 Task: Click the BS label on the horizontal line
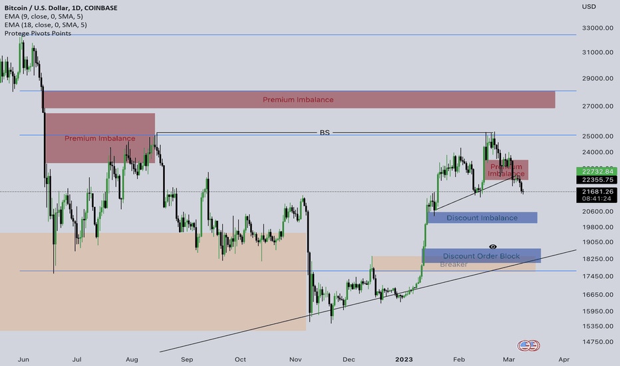click(324, 132)
